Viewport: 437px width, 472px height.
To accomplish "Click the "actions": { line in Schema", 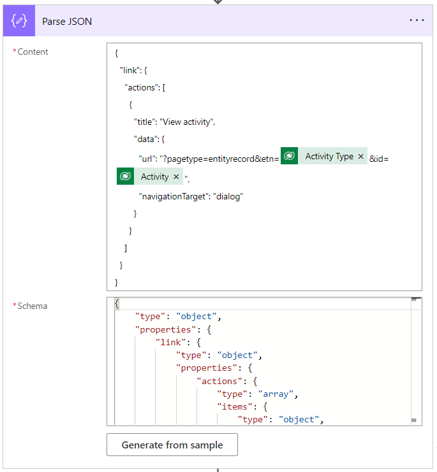I will pyautogui.click(x=226, y=381).
